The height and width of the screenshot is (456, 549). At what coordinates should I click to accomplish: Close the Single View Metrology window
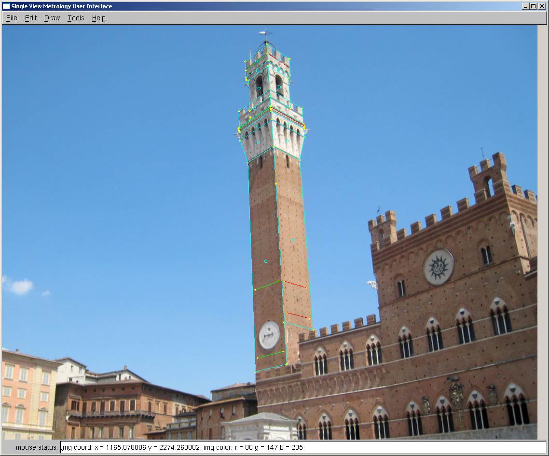tap(542, 6)
